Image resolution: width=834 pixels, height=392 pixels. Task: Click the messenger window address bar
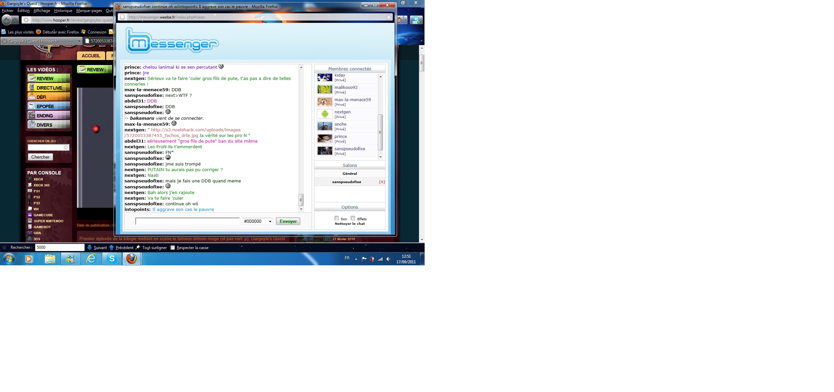click(255, 17)
